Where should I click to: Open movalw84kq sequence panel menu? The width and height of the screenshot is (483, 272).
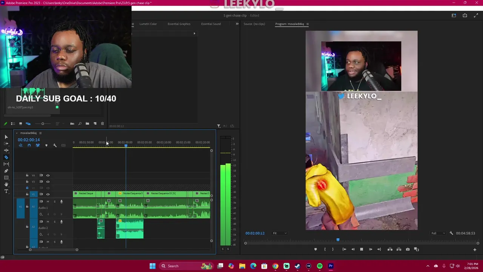(40, 133)
